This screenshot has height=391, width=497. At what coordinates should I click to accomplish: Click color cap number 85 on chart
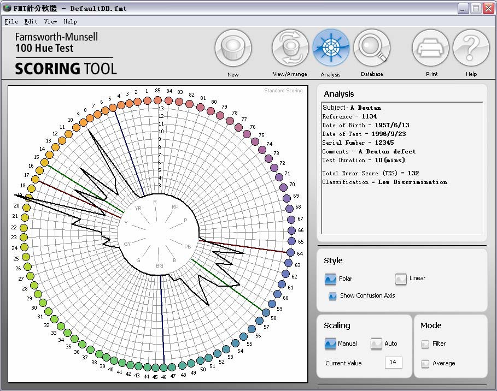[x=157, y=100]
